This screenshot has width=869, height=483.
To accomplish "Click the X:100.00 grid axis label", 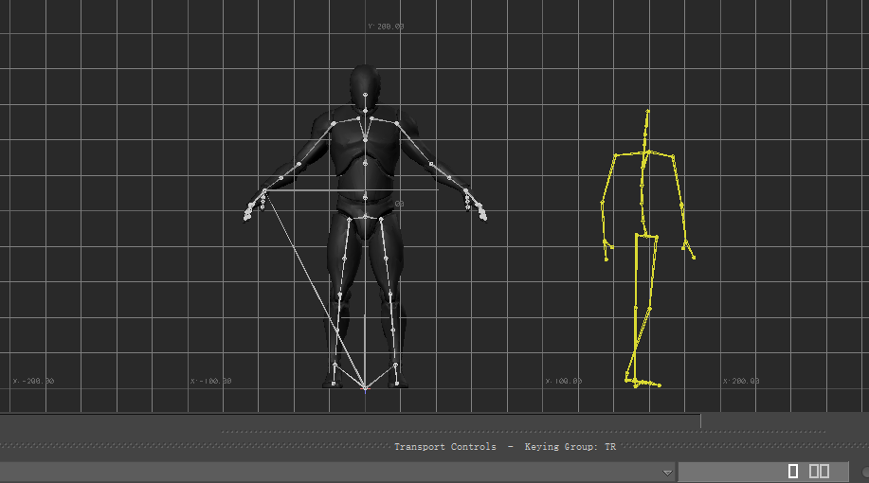I will (x=563, y=382).
